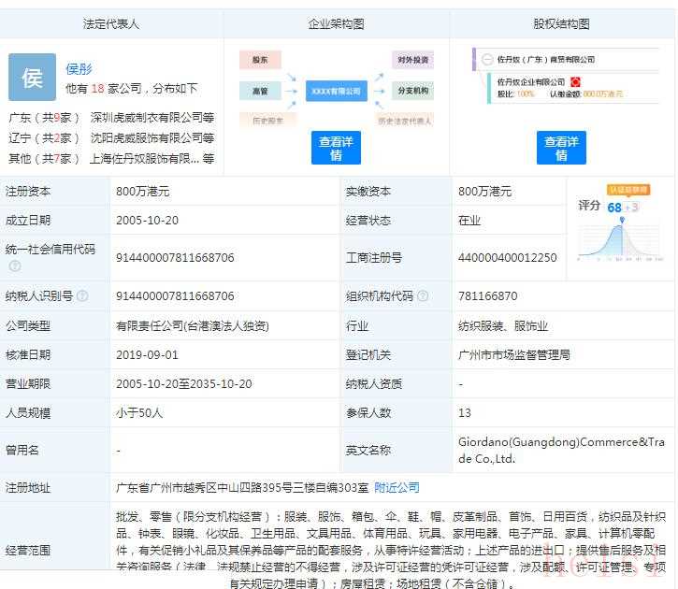Click the English name Giordano(Guangdong)Commerce&Trade

[x=561, y=451]
